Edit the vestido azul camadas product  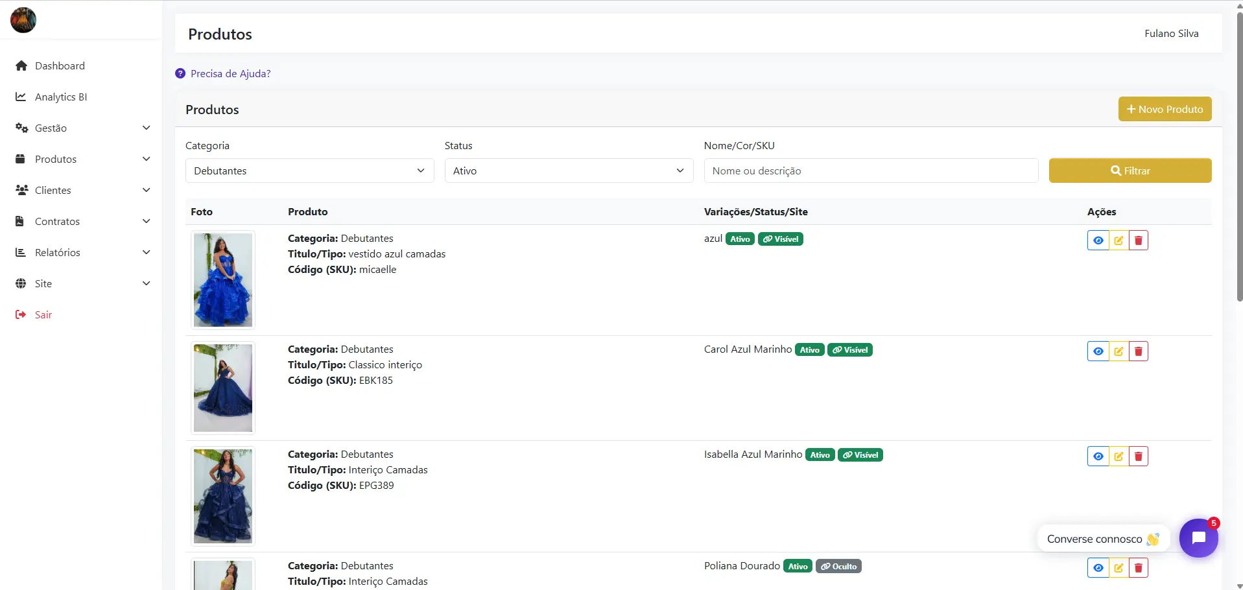pyautogui.click(x=1119, y=241)
